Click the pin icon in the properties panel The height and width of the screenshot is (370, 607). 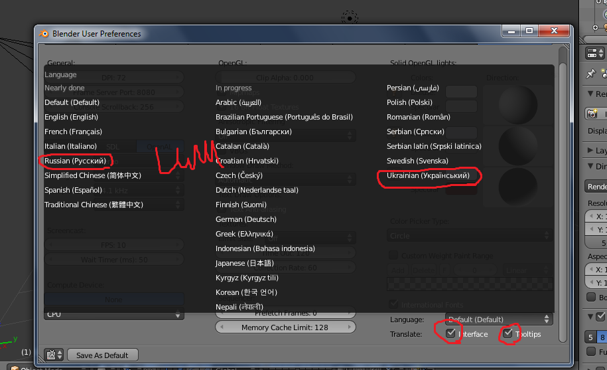590,73
